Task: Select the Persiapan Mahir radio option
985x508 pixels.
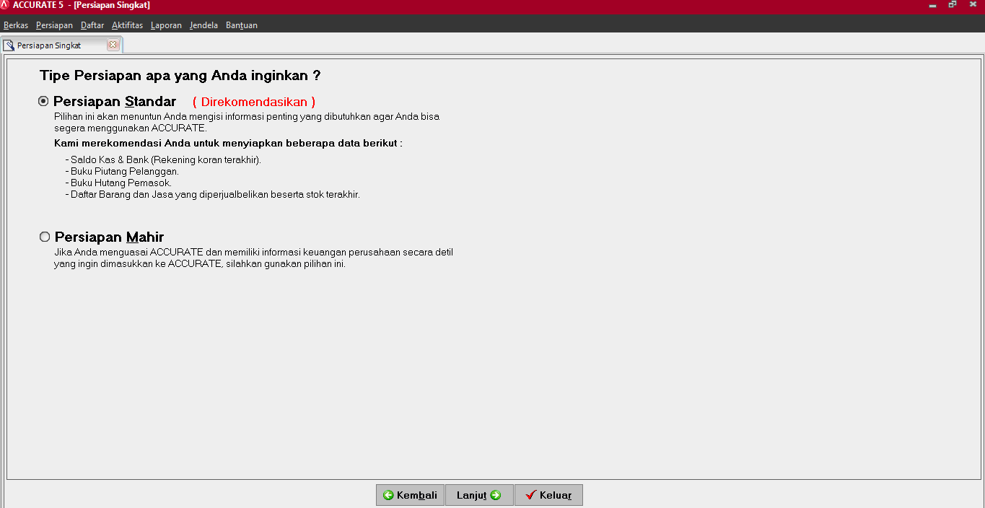Action: pos(45,237)
